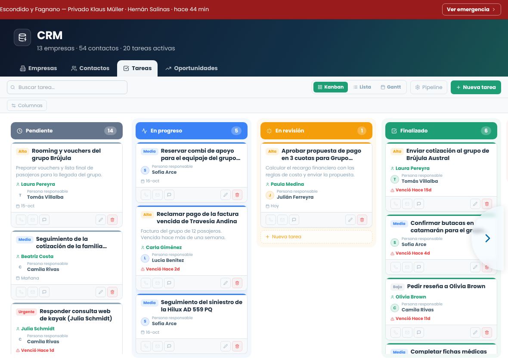Switch to the Contactos tab
Viewport: 508px width, 363px height.
click(x=90, y=68)
